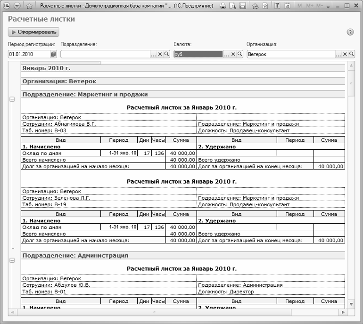
Task: Open selection for Подразделение with ellipsis
Action: (x=153, y=54)
